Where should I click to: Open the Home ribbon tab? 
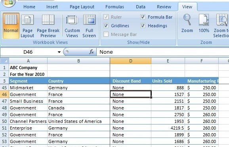pyautogui.click(x=29, y=7)
